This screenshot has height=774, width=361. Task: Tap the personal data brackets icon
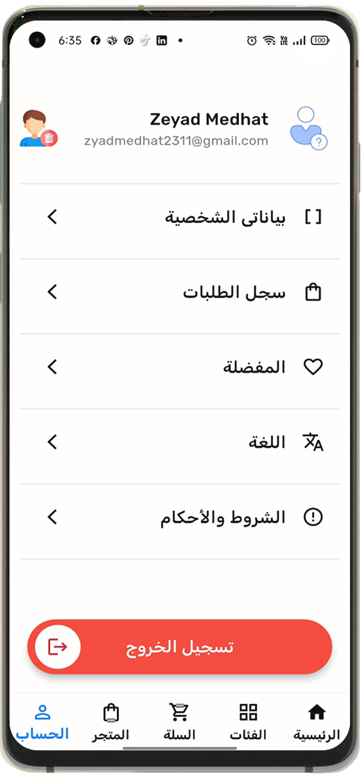313,218
